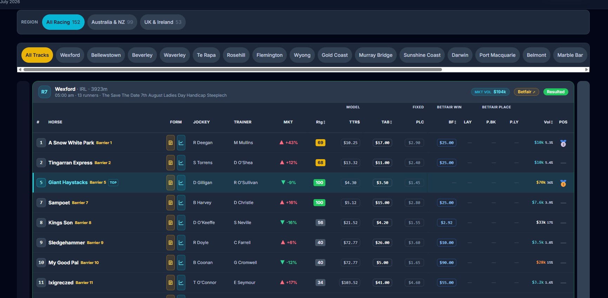Switch to the Gold Coast track
Image resolution: width=608 pixels, height=298 pixels.
(x=335, y=55)
